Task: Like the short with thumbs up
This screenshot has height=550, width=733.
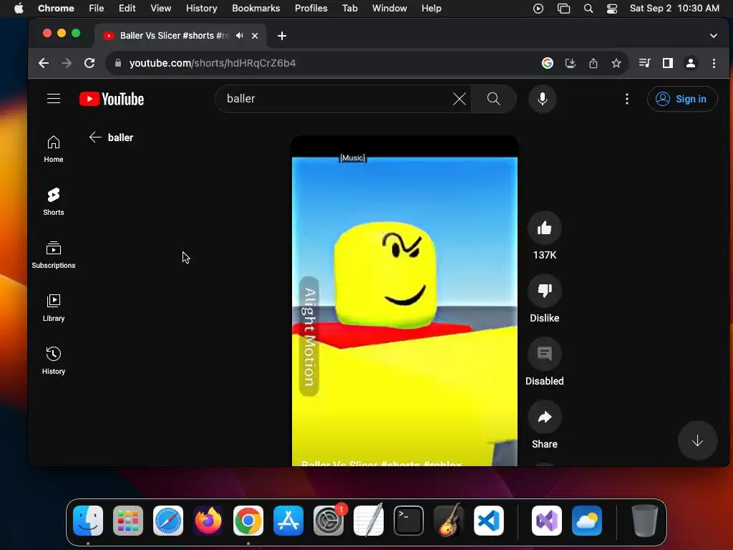Action: [x=545, y=228]
